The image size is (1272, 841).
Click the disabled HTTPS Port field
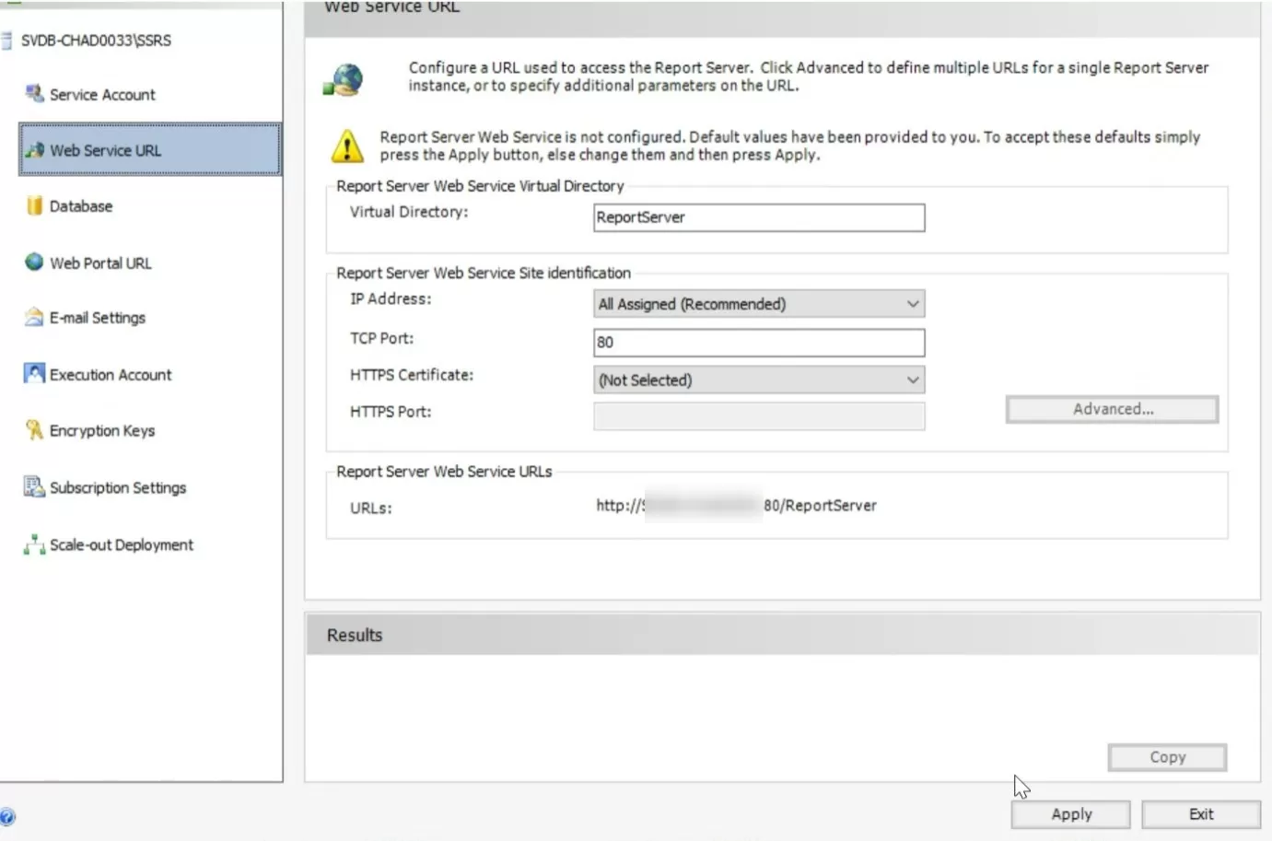[x=759, y=416]
